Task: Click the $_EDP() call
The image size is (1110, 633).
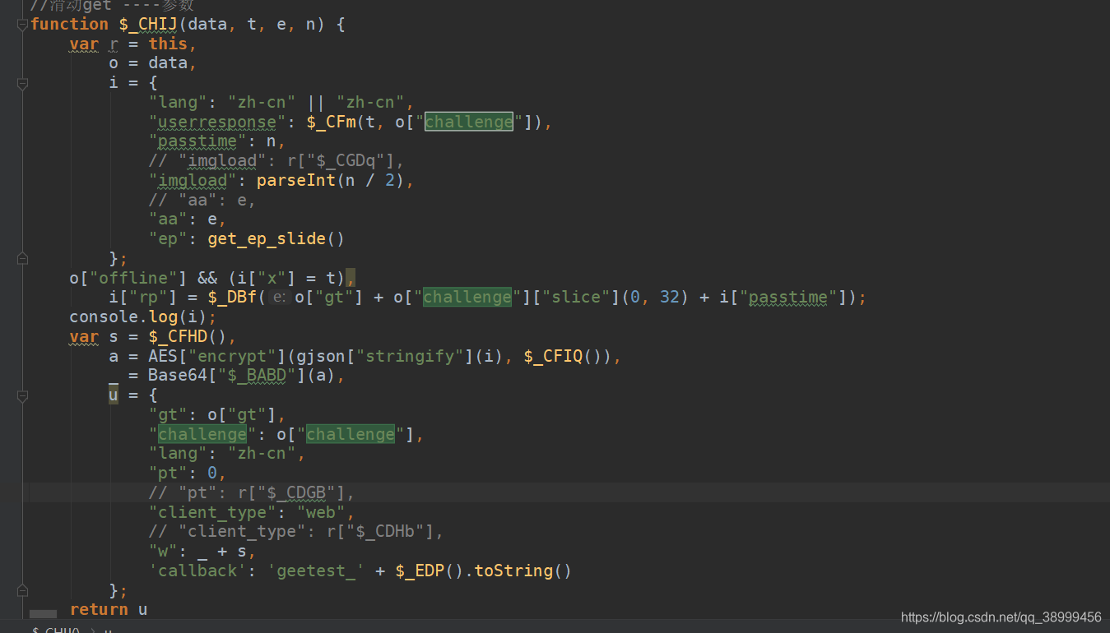Action: tap(430, 571)
